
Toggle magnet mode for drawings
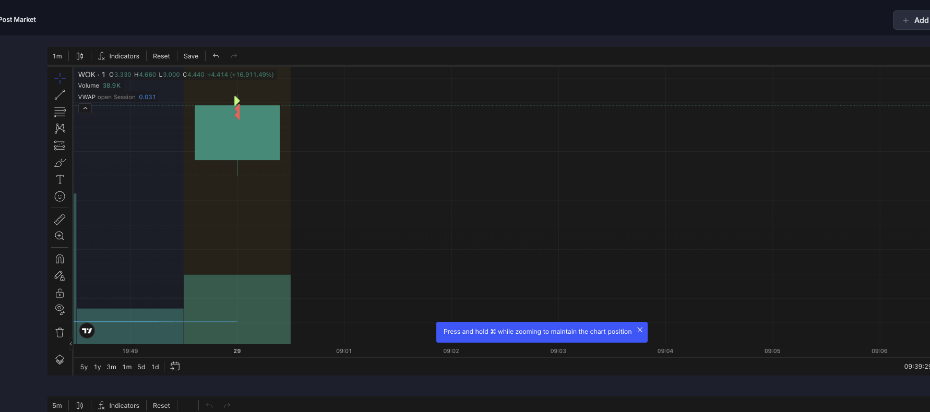tap(60, 259)
